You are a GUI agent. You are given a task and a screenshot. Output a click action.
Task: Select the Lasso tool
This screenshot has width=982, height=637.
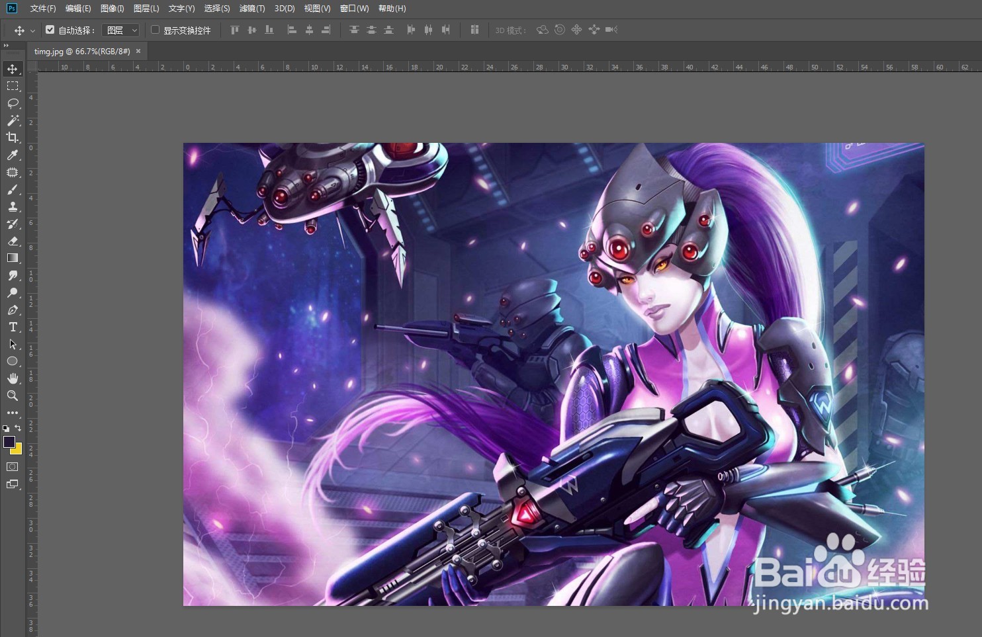click(x=13, y=103)
